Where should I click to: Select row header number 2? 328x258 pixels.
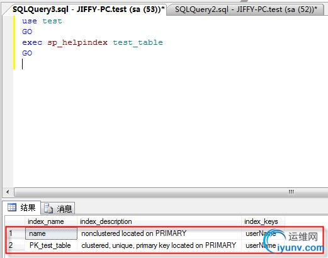[x=15, y=245]
